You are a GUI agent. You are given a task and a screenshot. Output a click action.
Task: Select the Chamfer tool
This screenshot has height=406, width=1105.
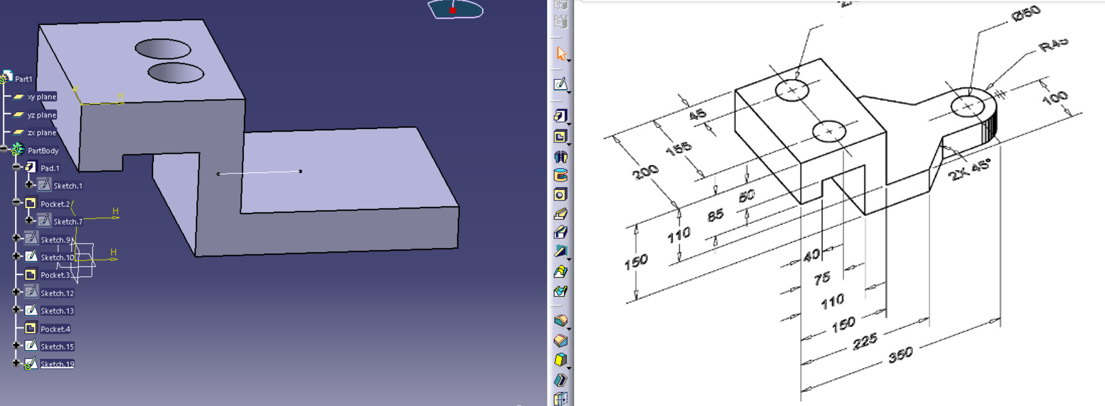[x=561, y=340]
